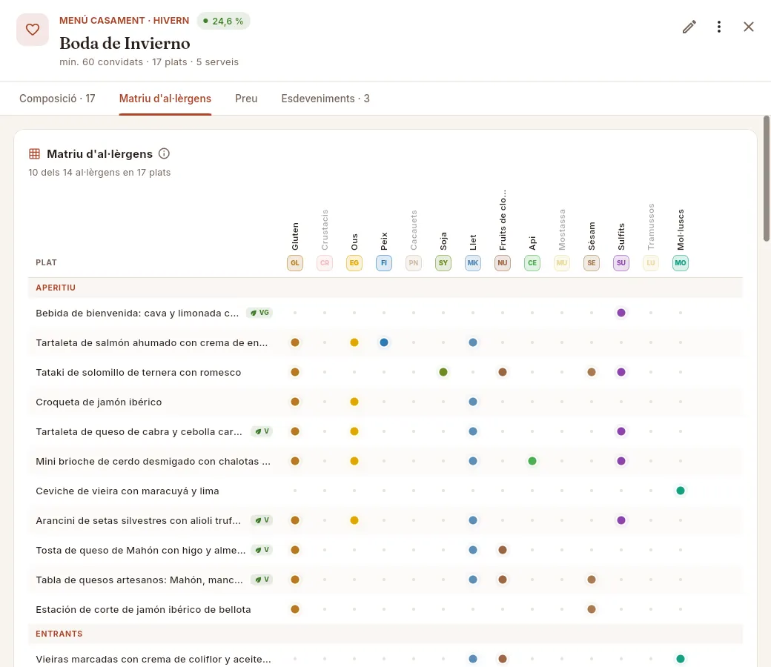Select dish Tataki de solomillo de ternera con romesco

point(139,373)
